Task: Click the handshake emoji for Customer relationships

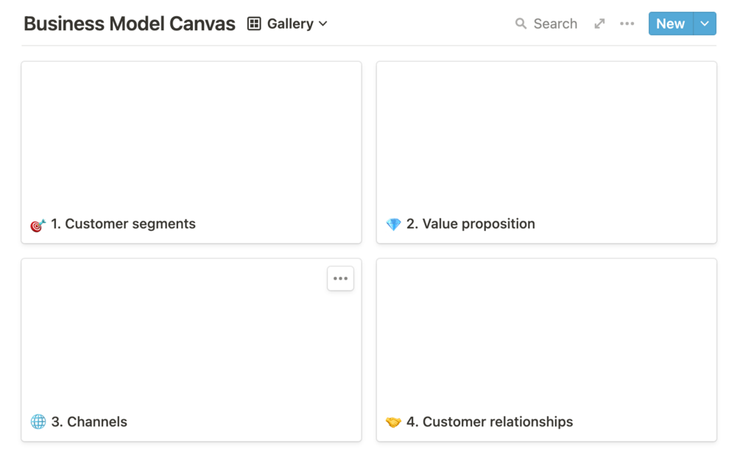Action: click(x=393, y=422)
